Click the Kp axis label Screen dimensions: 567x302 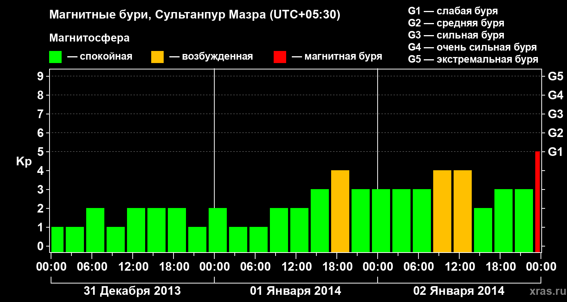24,162
